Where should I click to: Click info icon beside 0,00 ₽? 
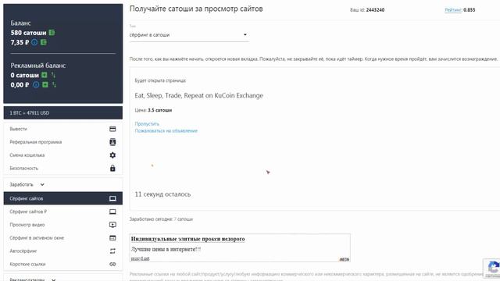(x=36, y=85)
